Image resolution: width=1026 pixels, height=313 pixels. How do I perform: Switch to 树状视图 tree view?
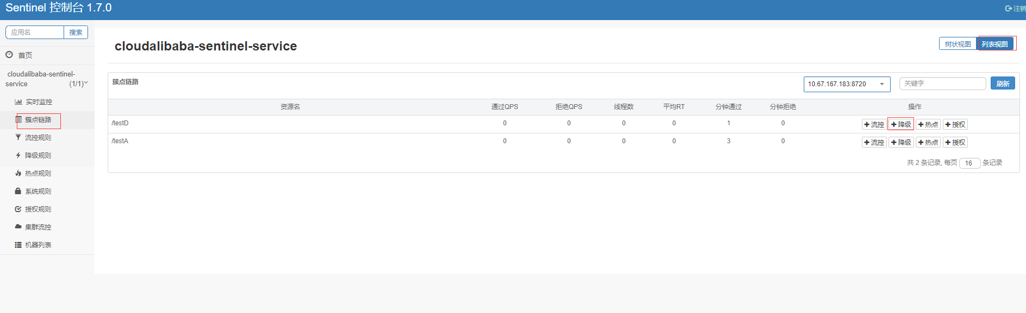coord(958,44)
